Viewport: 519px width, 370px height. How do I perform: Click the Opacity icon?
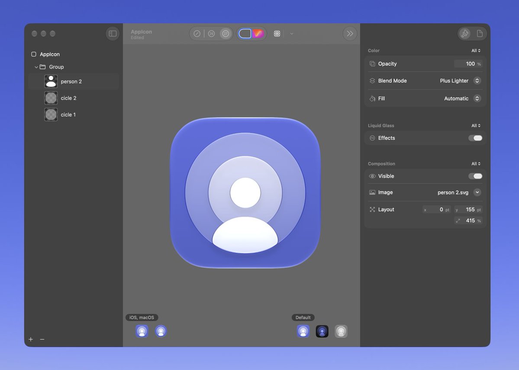point(372,64)
